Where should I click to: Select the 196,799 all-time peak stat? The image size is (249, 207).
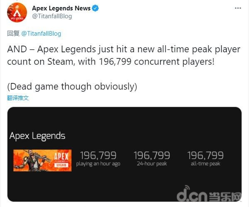(205, 158)
